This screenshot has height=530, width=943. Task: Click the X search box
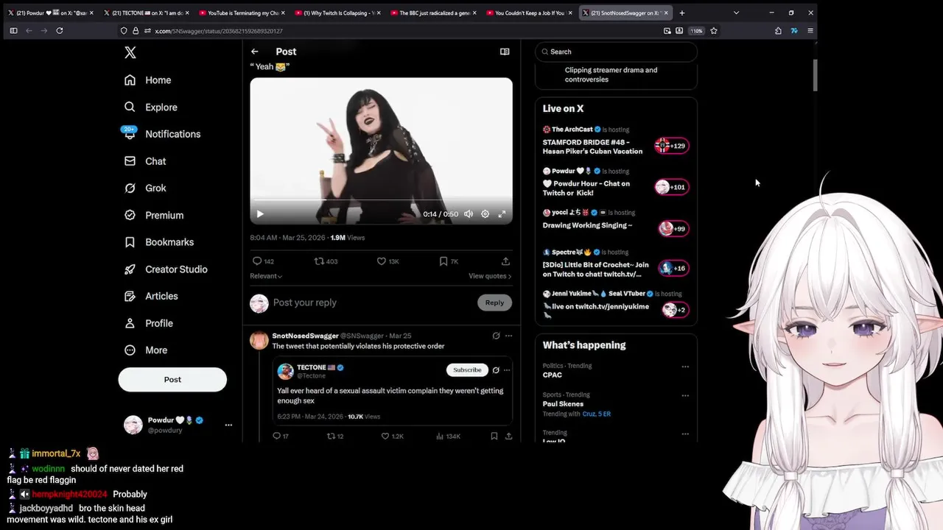(x=616, y=52)
